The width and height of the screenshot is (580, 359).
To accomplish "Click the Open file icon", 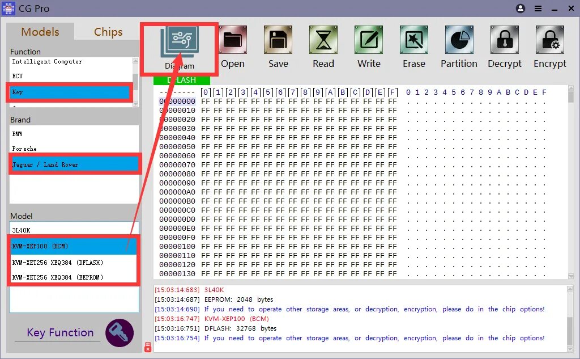I will (x=233, y=40).
